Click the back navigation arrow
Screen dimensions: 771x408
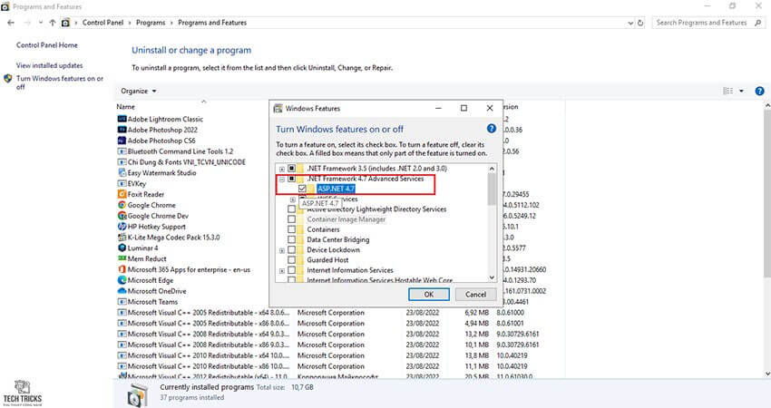pos(11,23)
